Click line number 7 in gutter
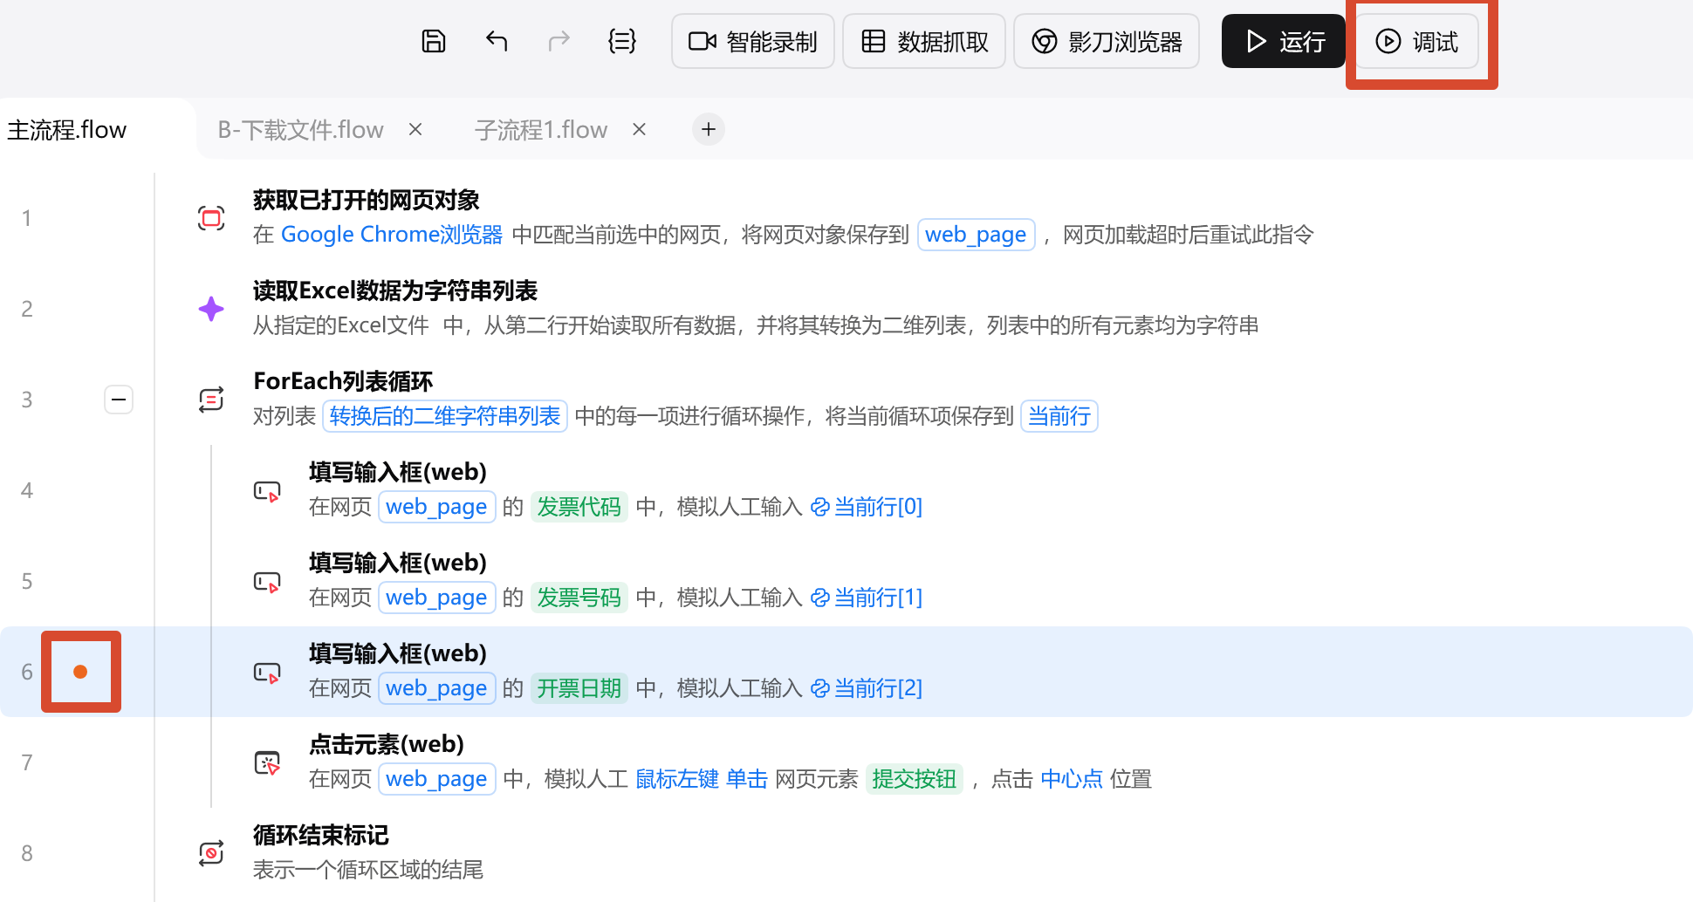The height and width of the screenshot is (902, 1693). pyautogui.click(x=27, y=762)
